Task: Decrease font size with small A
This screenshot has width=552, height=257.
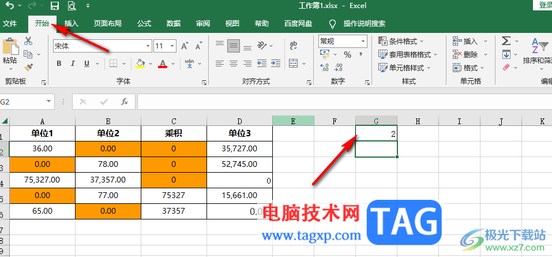Action: tap(199, 46)
